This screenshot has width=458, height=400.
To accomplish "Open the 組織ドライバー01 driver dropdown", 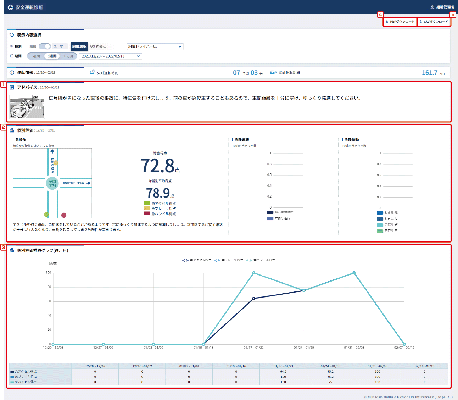I will [155, 46].
